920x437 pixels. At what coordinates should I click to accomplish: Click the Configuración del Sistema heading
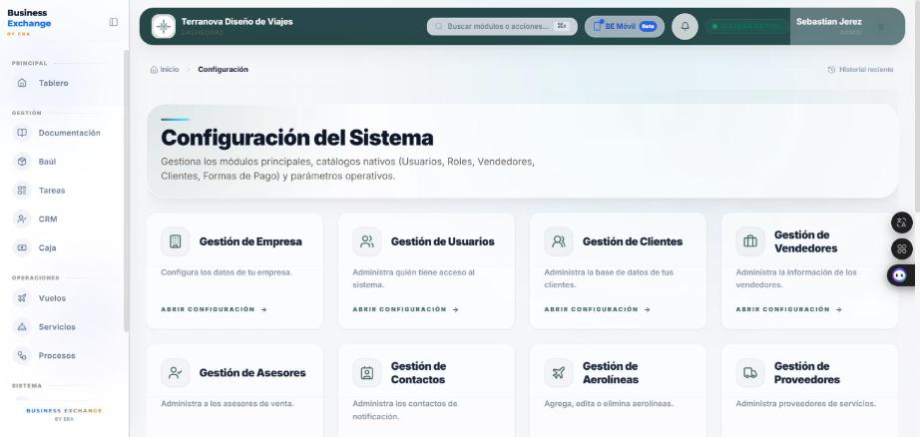pyautogui.click(x=297, y=138)
